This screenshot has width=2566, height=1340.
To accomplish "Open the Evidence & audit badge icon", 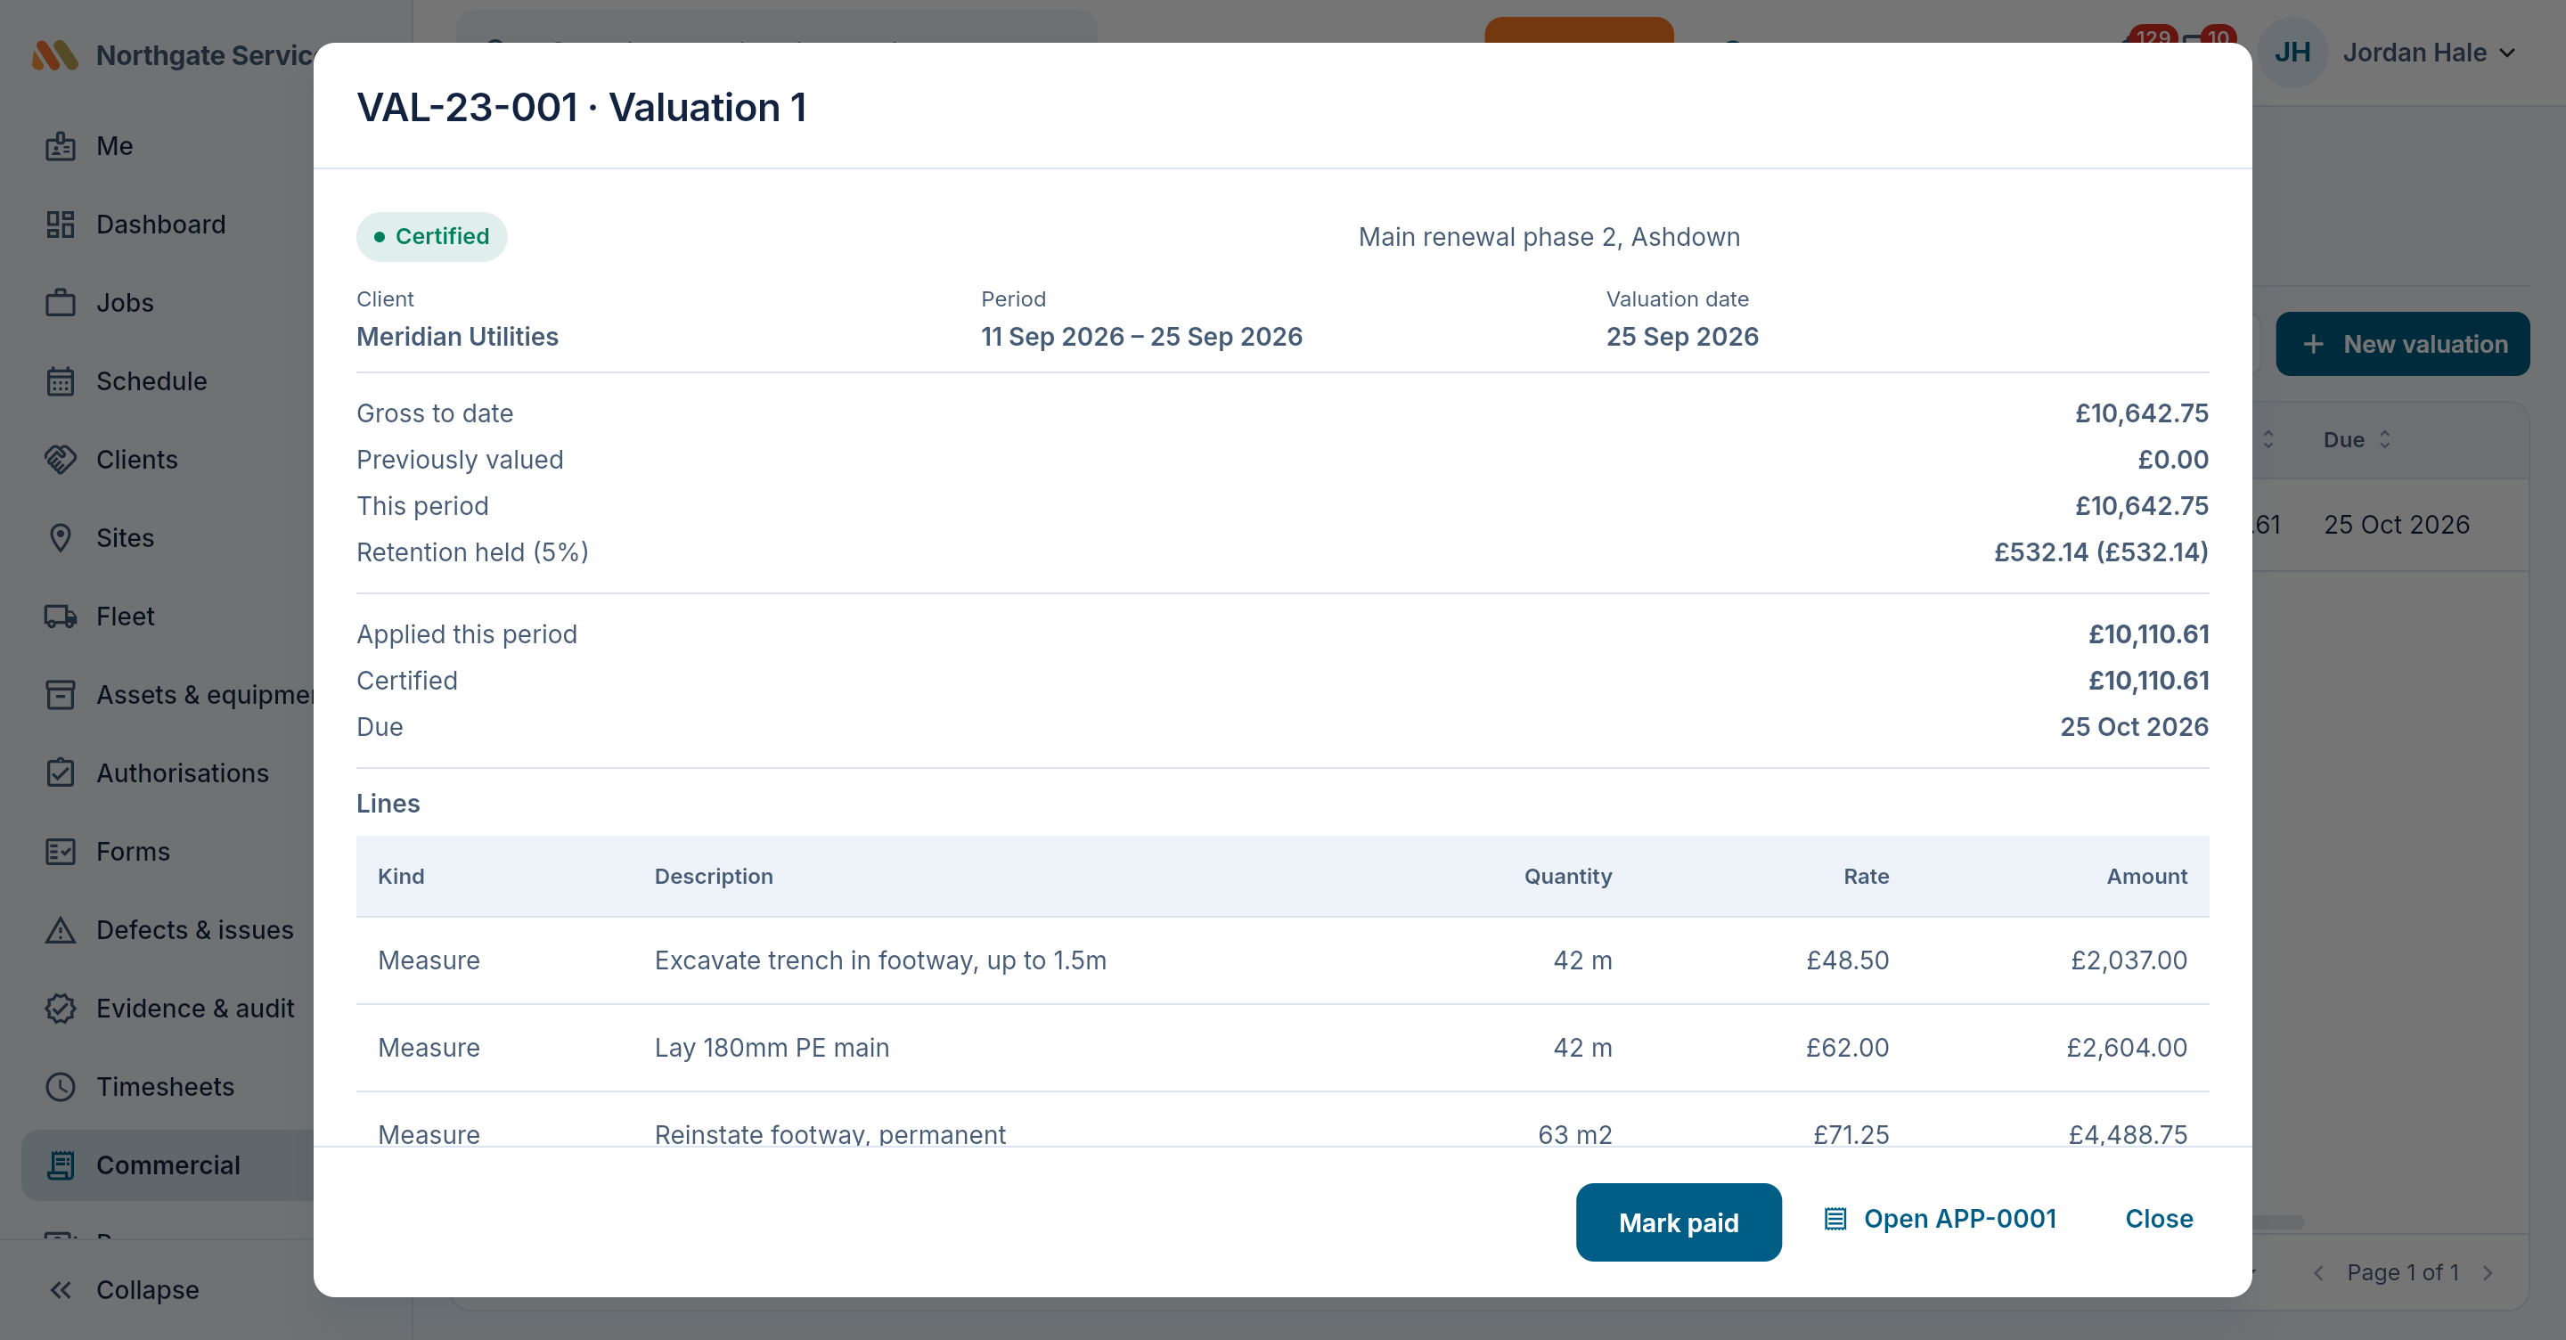I will 60,1009.
